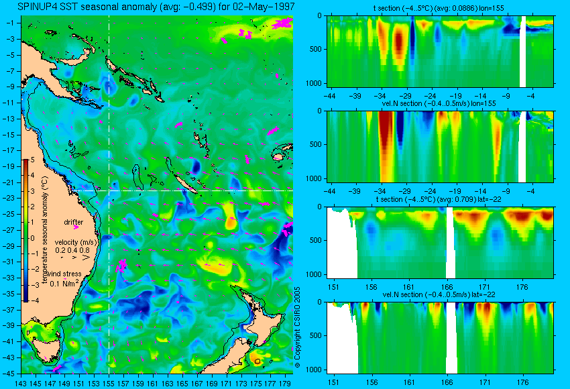Screen dimensions: 570x389
Task: Click the vertical temperature anomaly color bar
Action: (x=26, y=231)
